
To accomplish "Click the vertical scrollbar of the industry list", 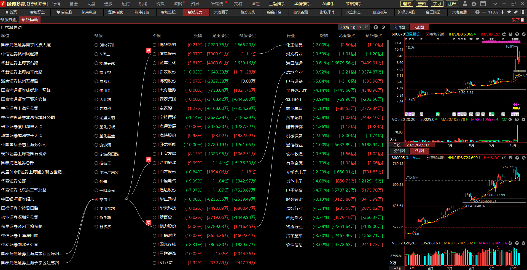I will pyautogui.click(x=388, y=110).
